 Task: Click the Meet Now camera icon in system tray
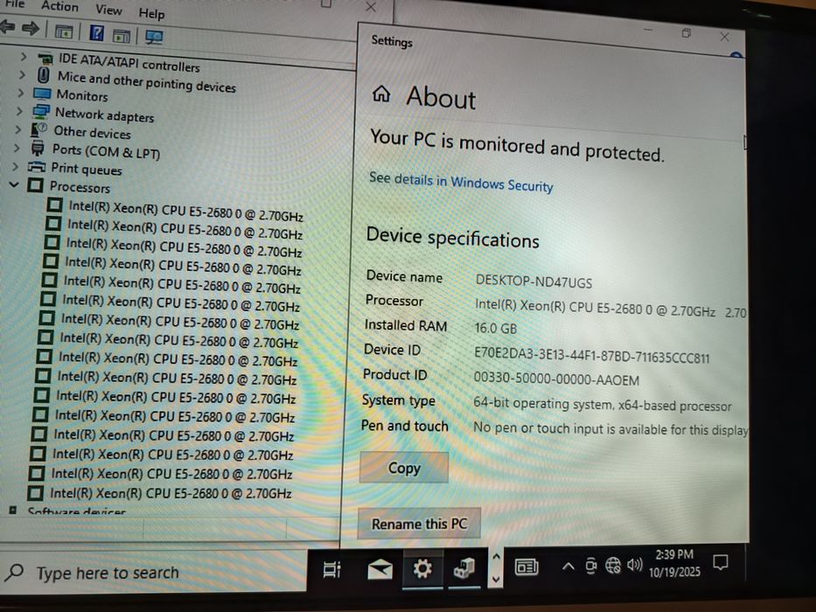pyautogui.click(x=590, y=566)
